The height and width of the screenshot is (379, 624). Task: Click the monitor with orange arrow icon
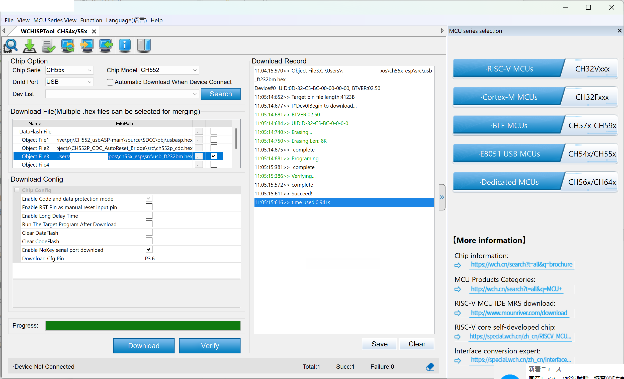[x=86, y=46]
